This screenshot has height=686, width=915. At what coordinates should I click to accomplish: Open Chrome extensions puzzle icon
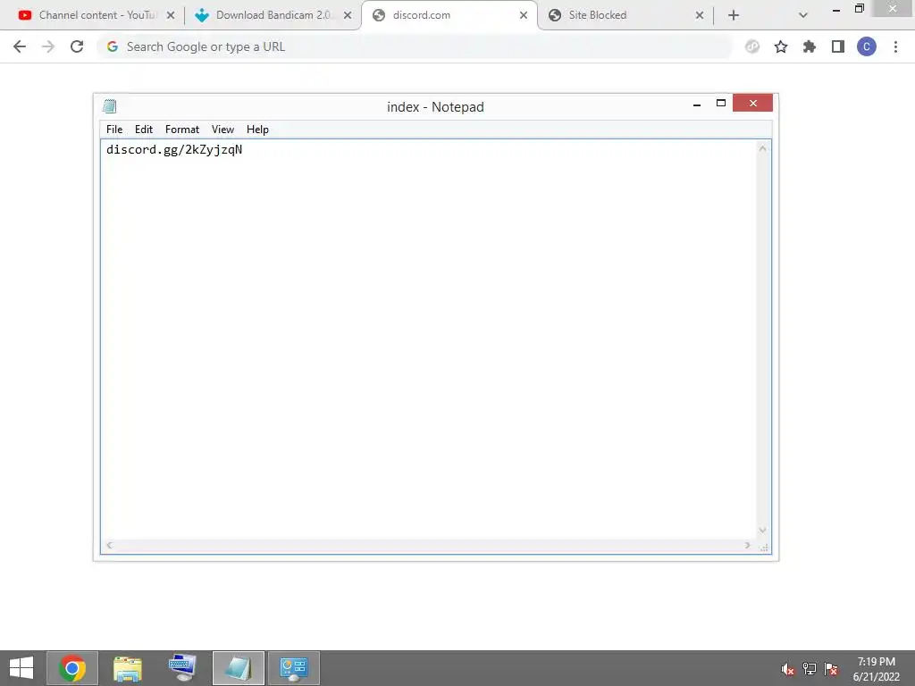click(x=810, y=46)
